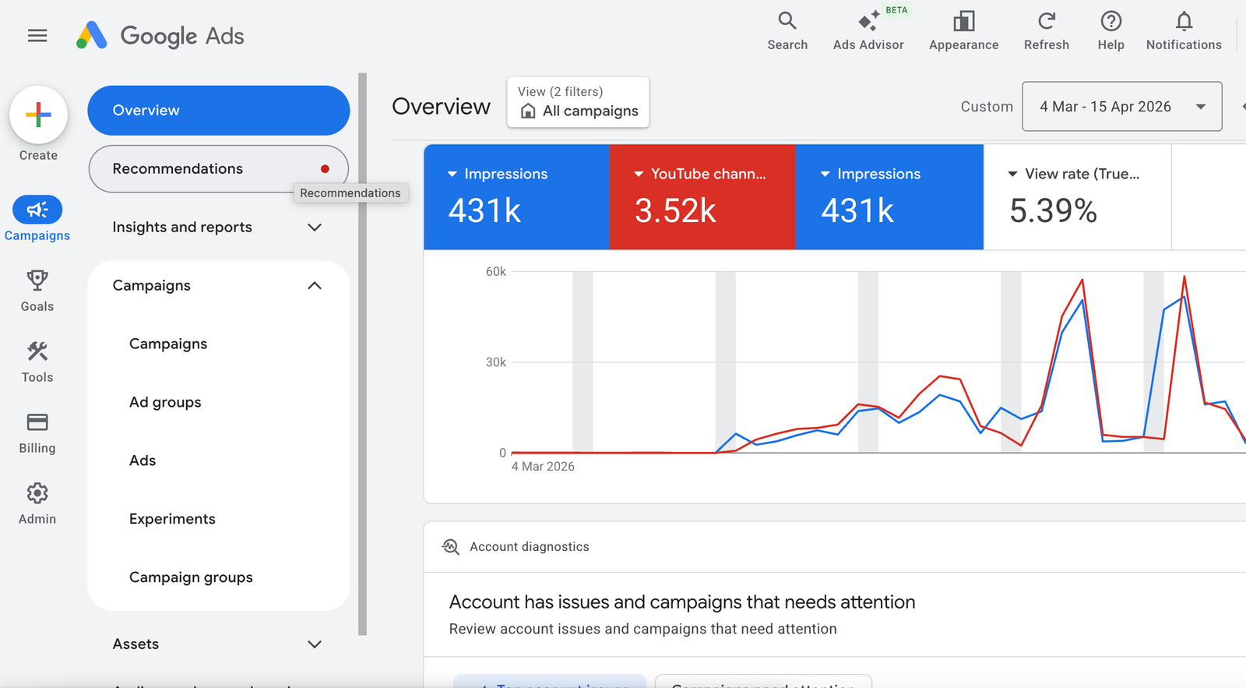Image resolution: width=1246 pixels, height=688 pixels.
Task: Select the Overview menu item
Action: [219, 111]
